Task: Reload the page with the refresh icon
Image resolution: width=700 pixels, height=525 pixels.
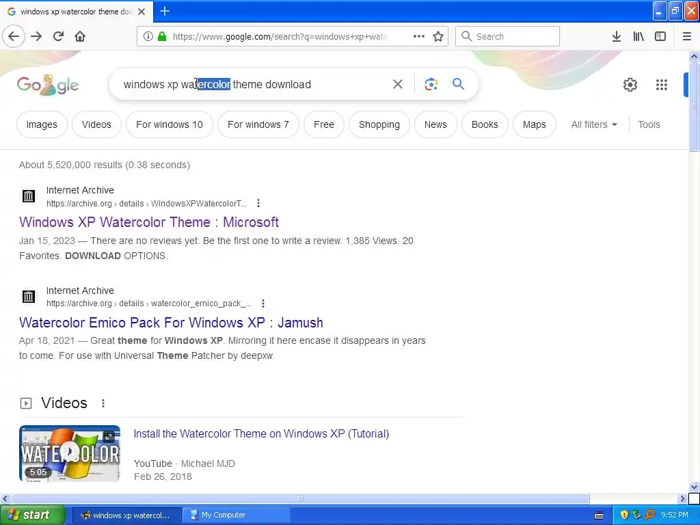Action: [x=58, y=36]
